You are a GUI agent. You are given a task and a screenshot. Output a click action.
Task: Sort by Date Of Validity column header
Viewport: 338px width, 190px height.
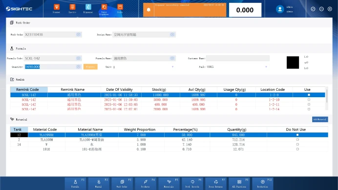121,89
